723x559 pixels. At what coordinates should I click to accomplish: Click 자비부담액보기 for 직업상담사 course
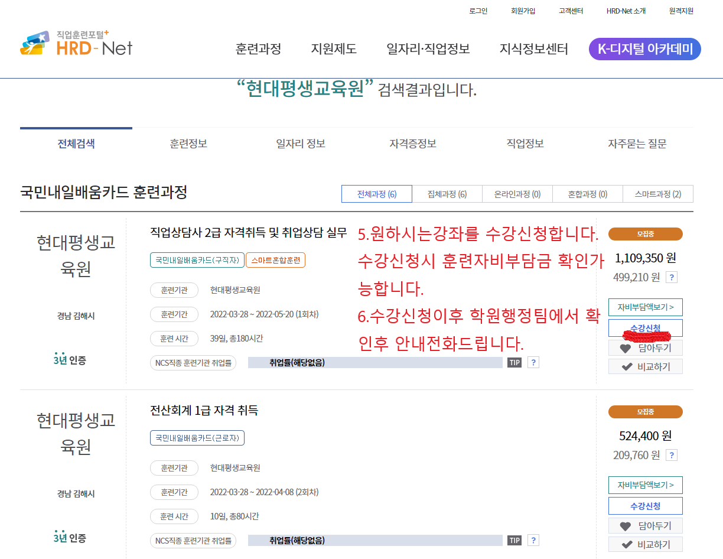click(x=646, y=307)
